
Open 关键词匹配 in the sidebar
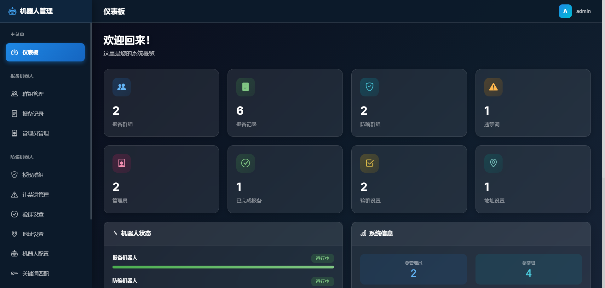(x=35, y=274)
